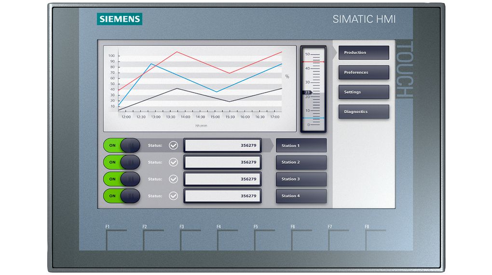Viewport: 492px width, 275px height.
Task: Click the 100 label on the chart's y-axis
Action: pos(111,55)
